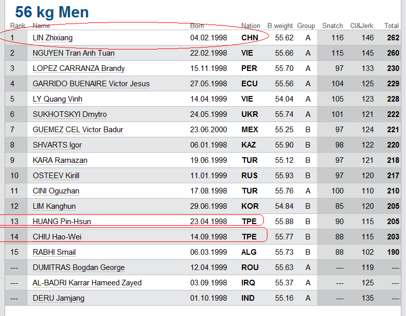Open OSTEEV Kirill athlete link

pos(56,176)
